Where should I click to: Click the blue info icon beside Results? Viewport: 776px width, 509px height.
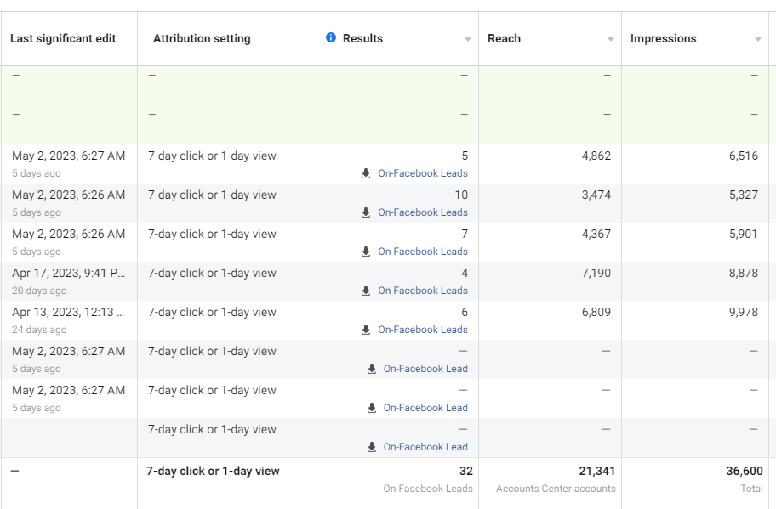331,38
